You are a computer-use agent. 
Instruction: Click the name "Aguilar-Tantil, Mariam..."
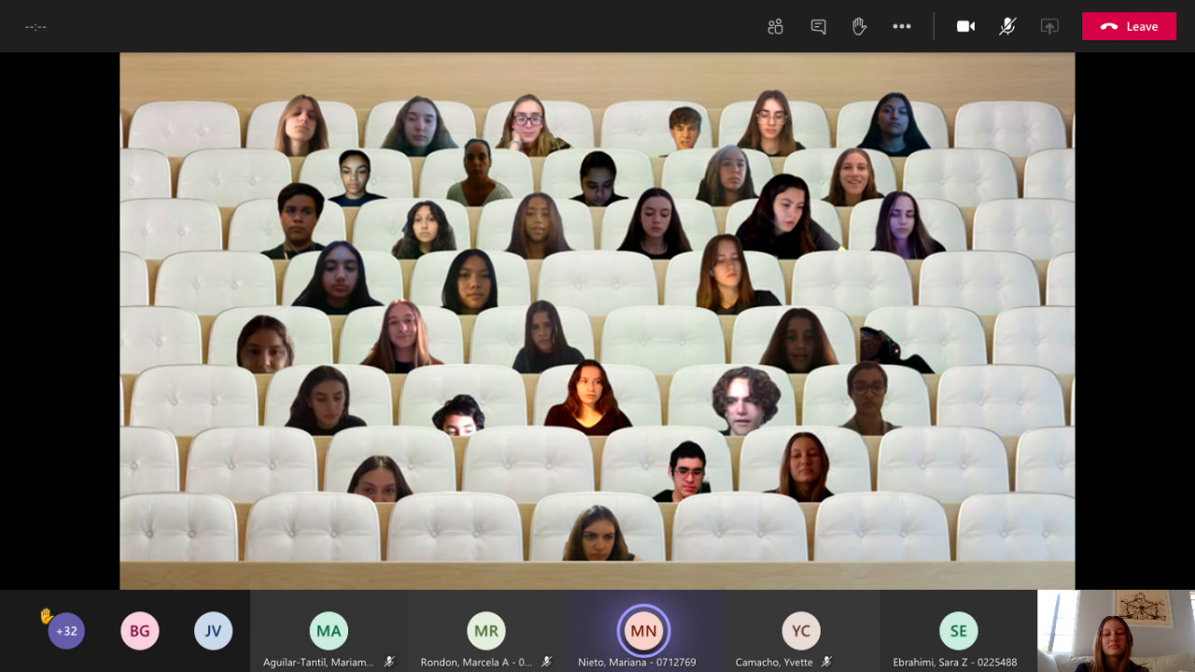[x=318, y=663]
